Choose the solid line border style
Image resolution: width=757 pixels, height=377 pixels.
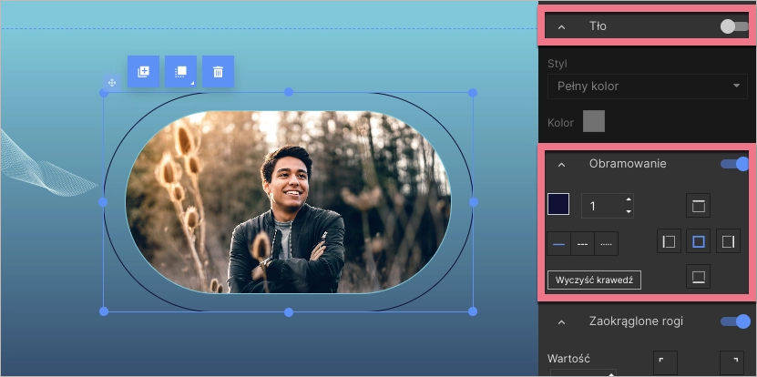558,244
